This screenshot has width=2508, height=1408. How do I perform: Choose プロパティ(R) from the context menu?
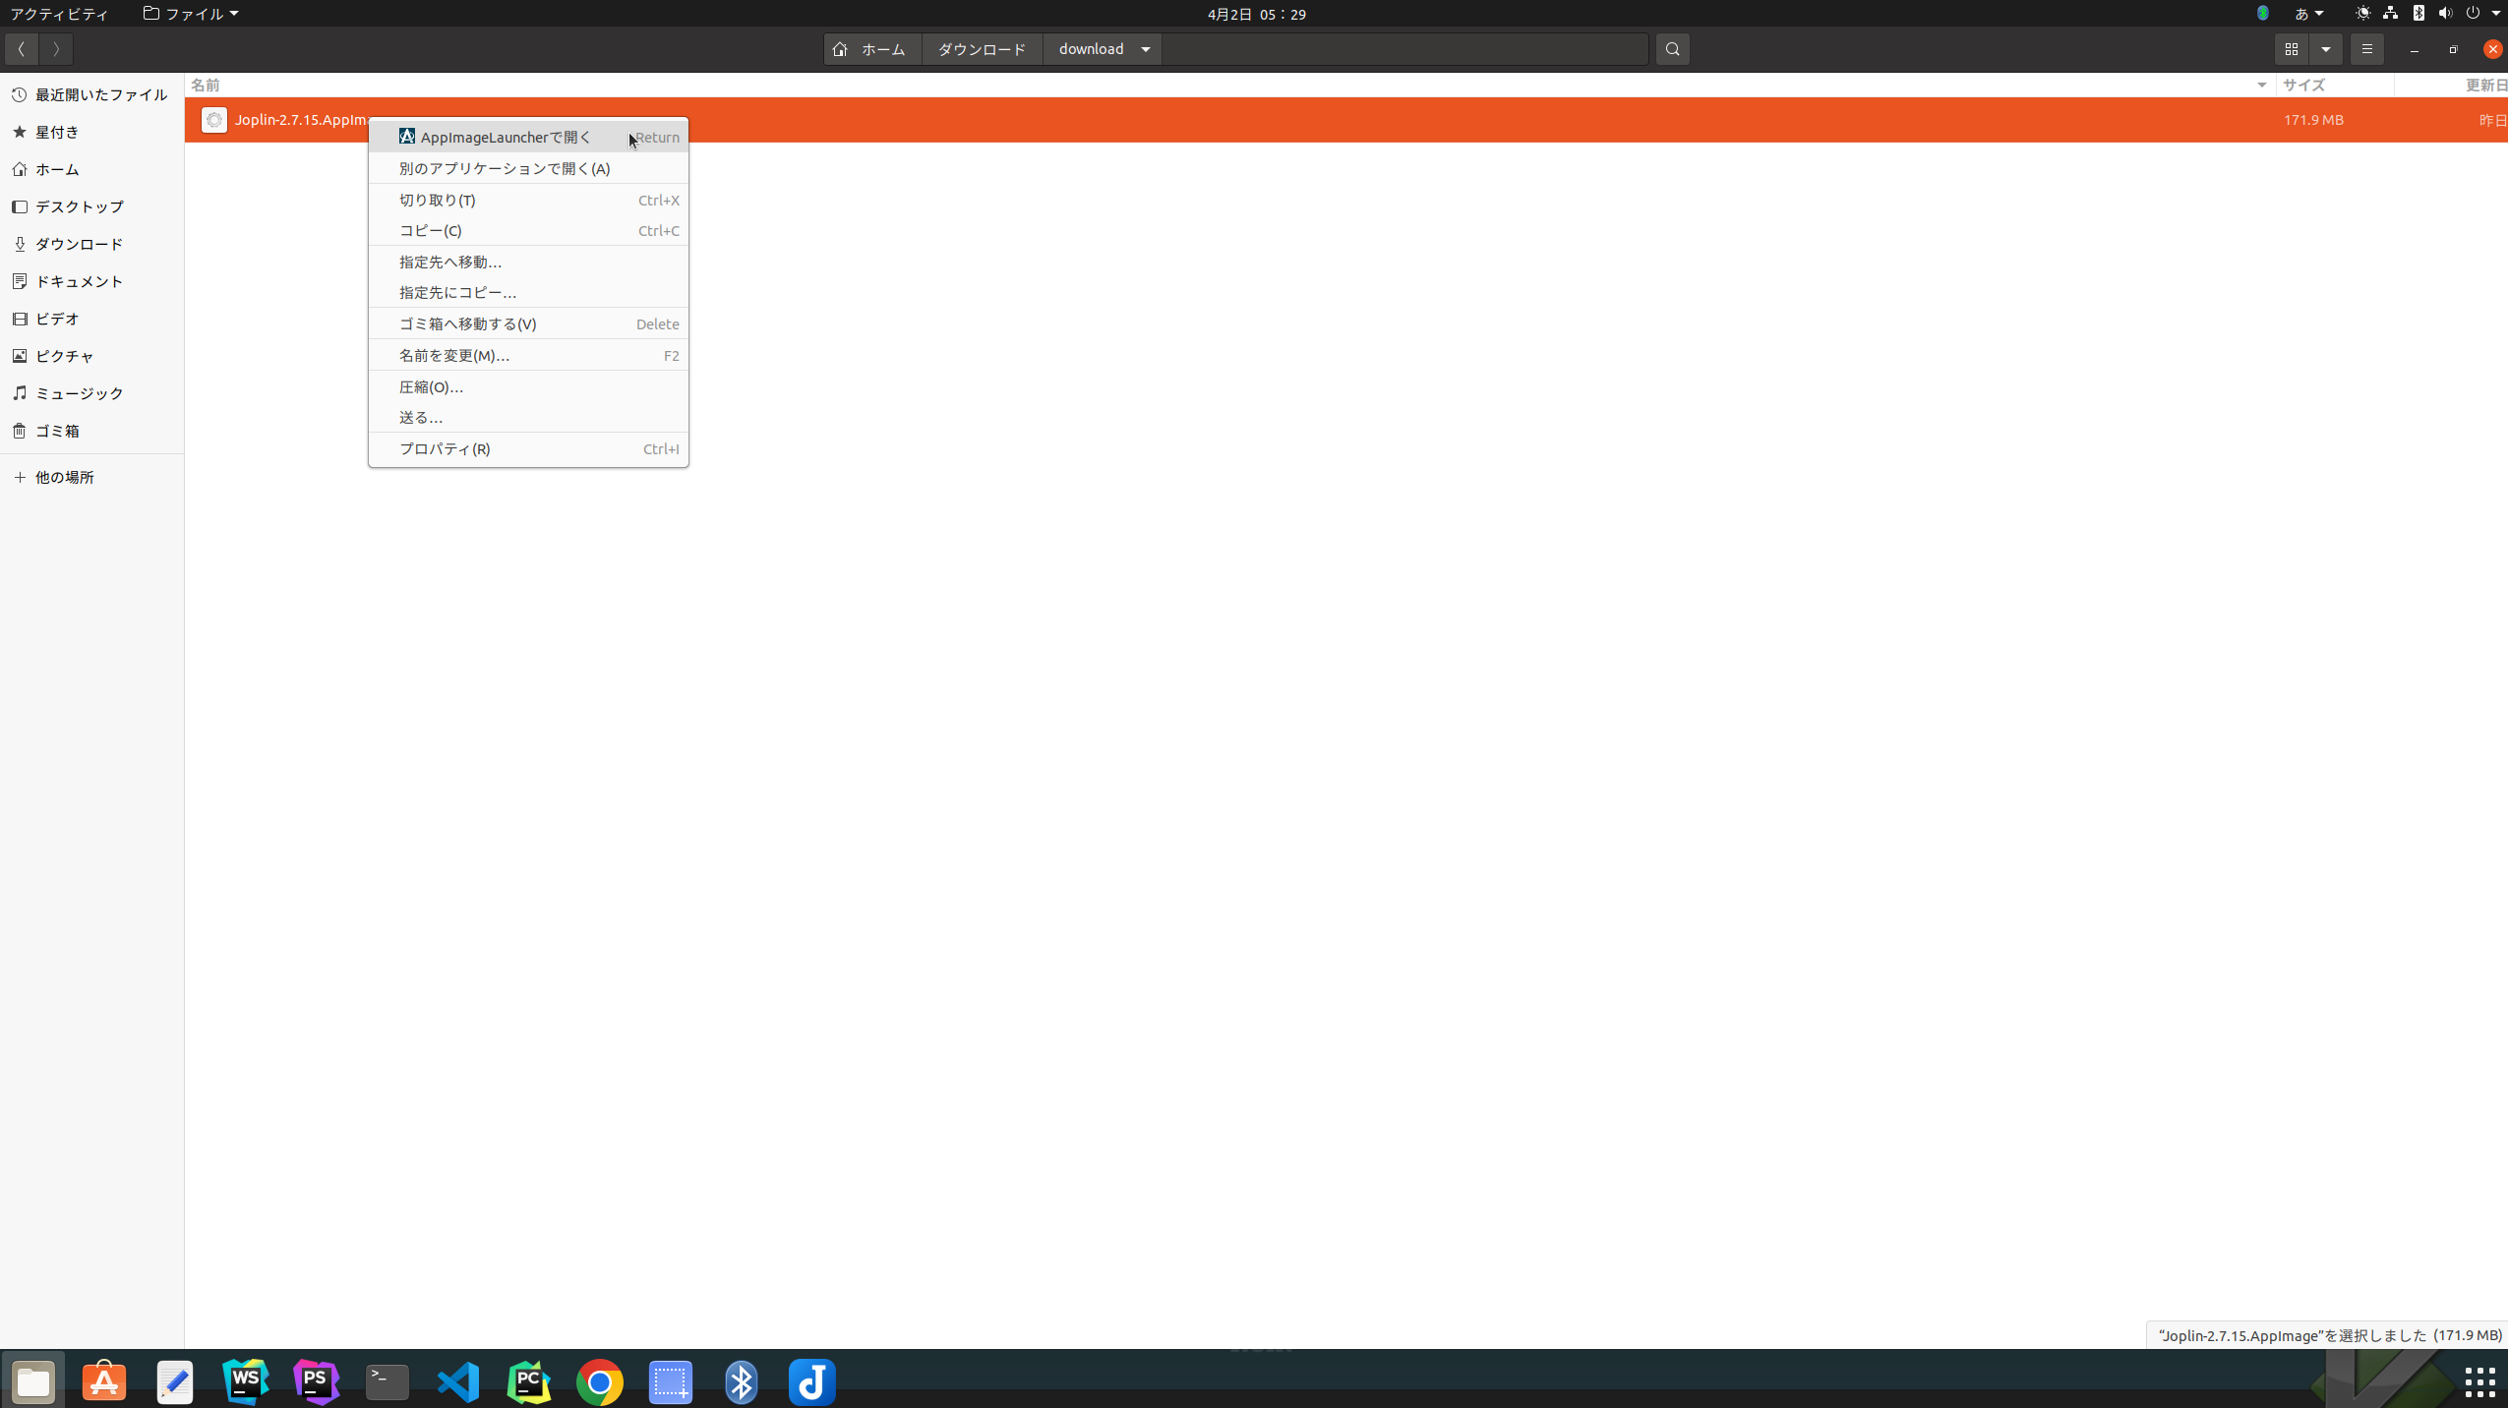coord(445,449)
